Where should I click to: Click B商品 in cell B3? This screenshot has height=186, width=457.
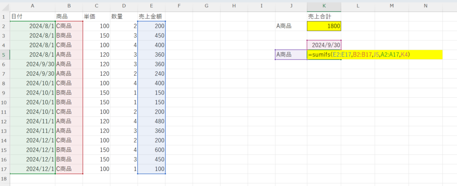69,36
